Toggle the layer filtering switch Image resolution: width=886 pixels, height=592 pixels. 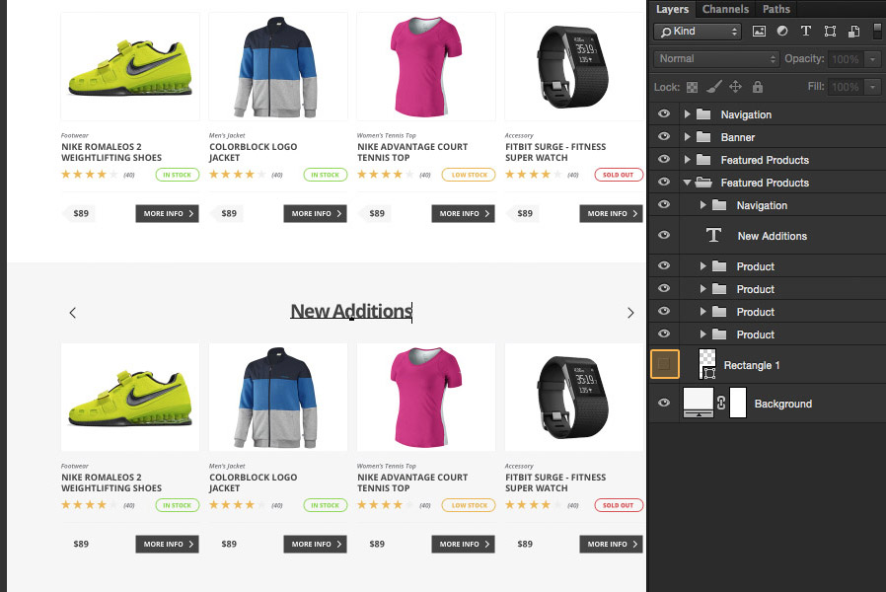coord(877,31)
